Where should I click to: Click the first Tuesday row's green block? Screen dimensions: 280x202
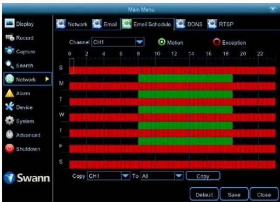pyautogui.click(x=185, y=94)
